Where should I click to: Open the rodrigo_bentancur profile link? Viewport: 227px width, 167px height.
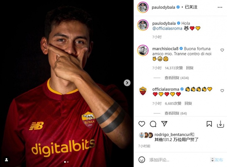pyautogui.click(x=172, y=135)
